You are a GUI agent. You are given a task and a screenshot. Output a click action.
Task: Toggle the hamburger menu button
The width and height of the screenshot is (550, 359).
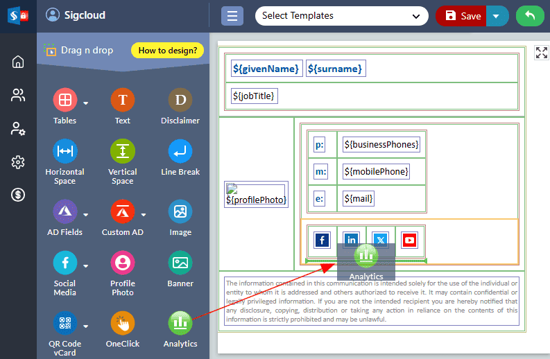click(x=232, y=16)
